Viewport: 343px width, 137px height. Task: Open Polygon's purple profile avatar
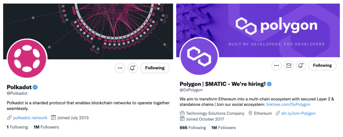(199, 56)
